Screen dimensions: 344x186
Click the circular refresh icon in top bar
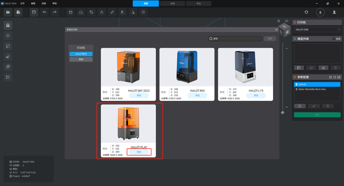pos(306,12)
